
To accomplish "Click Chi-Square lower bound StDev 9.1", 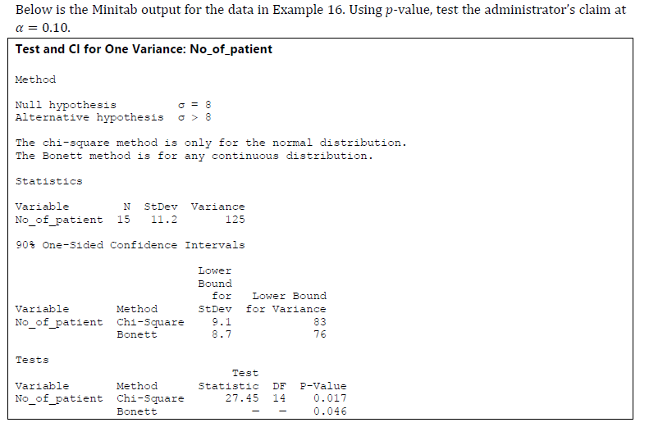I will point(222,321).
